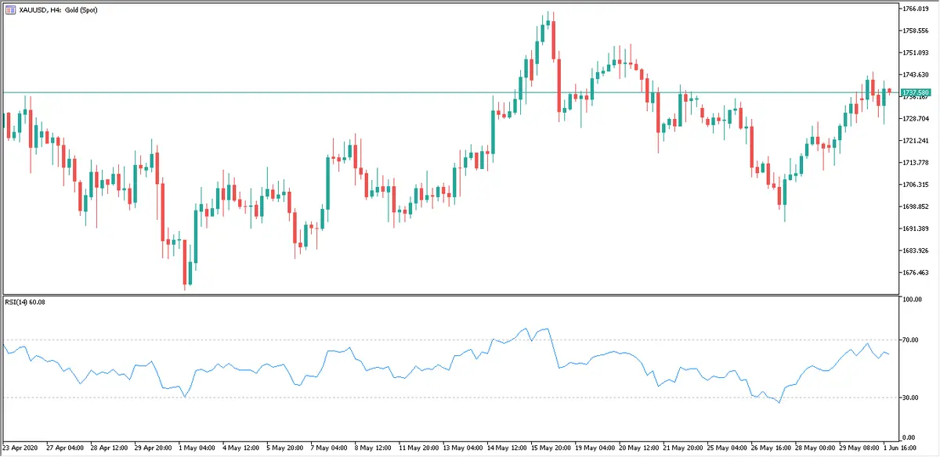Click the RSI 30.00 level label
This screenshot has height=457, width=940.
911,398
